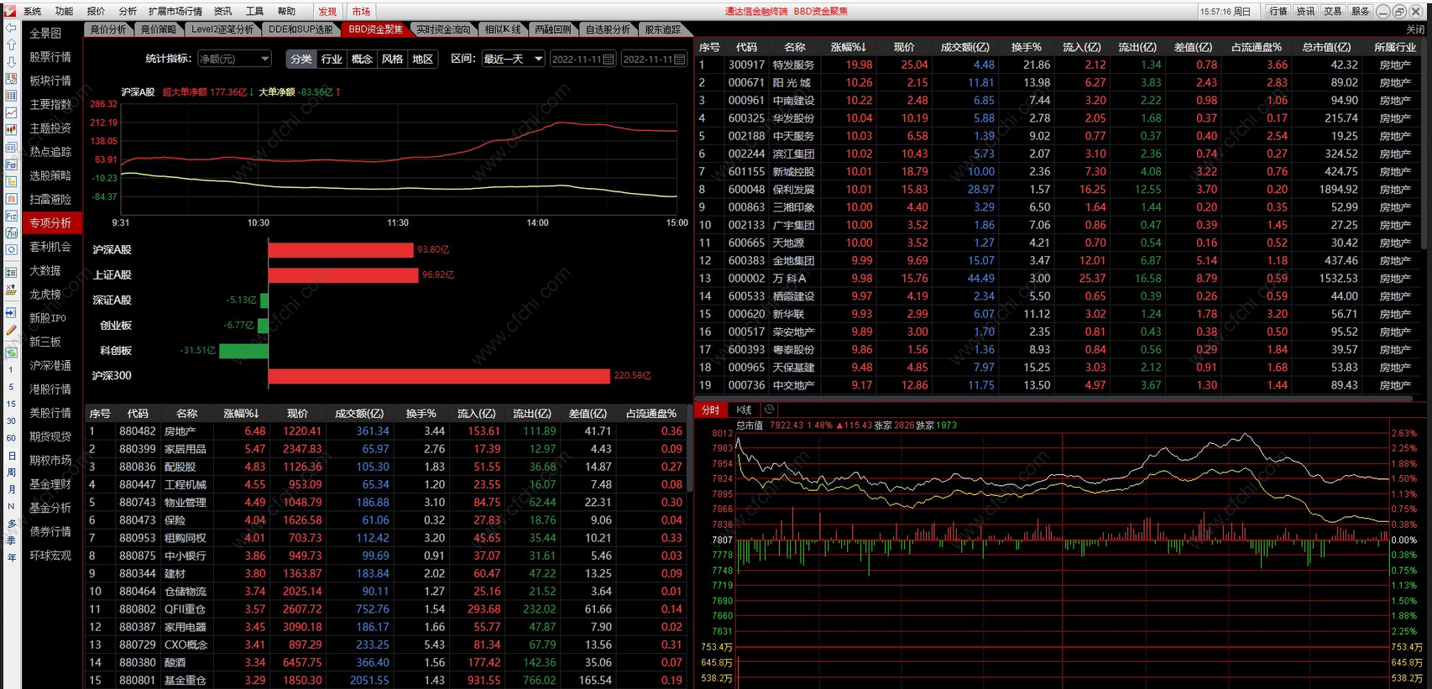Select the 行业 category toggle
The width and height of the screenshot is (1432, 689).
click(332, 59)
